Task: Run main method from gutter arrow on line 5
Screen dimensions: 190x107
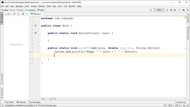Action: pos(36,33)
